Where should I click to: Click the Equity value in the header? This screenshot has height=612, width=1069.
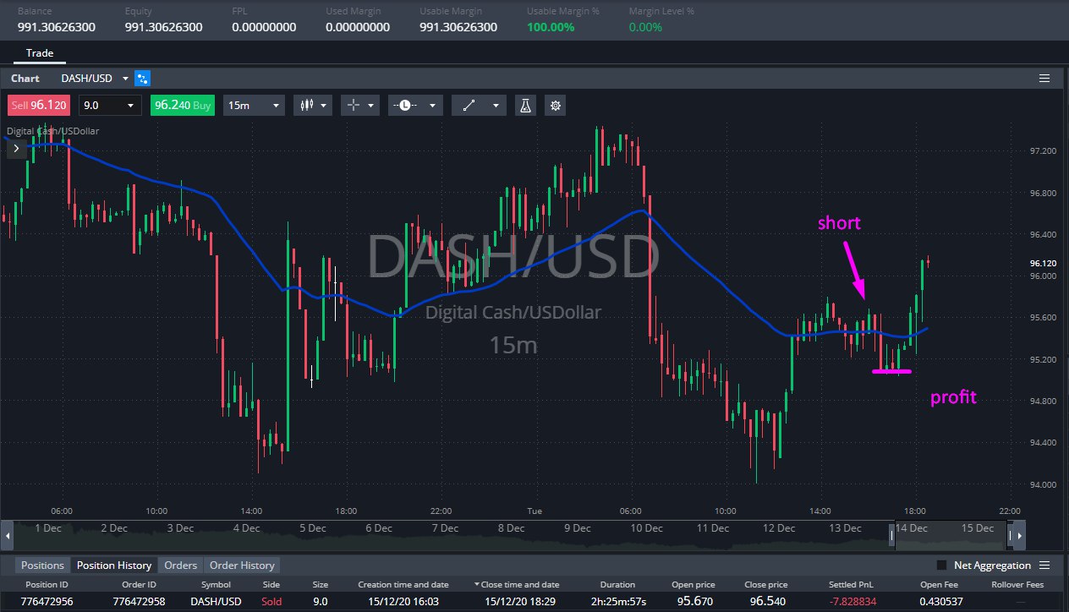pos(163,27)
